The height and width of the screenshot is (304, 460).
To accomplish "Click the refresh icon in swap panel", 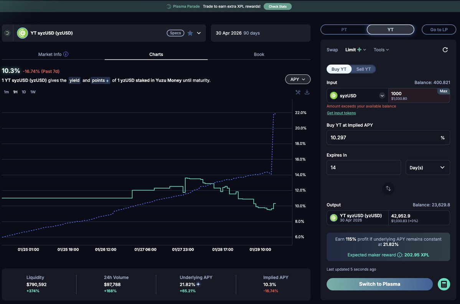I will [x=445, y=50].
